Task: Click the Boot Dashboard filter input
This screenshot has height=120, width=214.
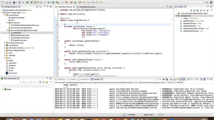Action: (x=27, y=86)
